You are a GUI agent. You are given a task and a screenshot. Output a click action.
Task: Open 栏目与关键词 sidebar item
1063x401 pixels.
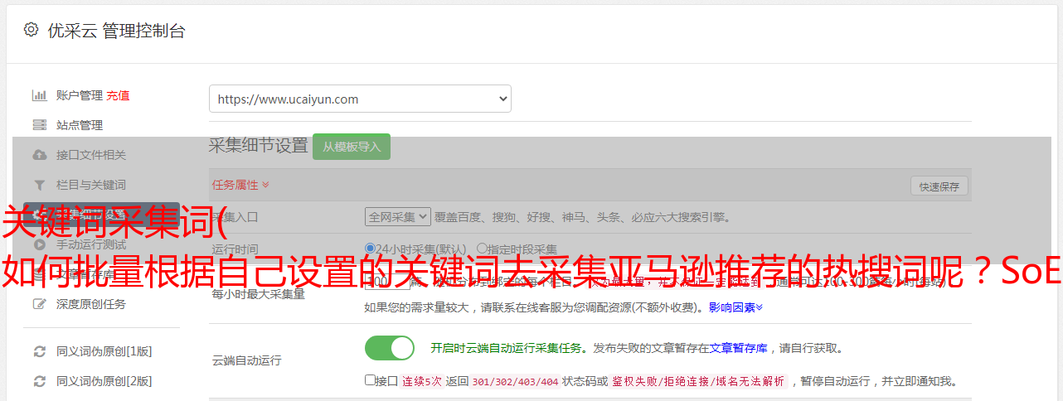tap(91, 185)
